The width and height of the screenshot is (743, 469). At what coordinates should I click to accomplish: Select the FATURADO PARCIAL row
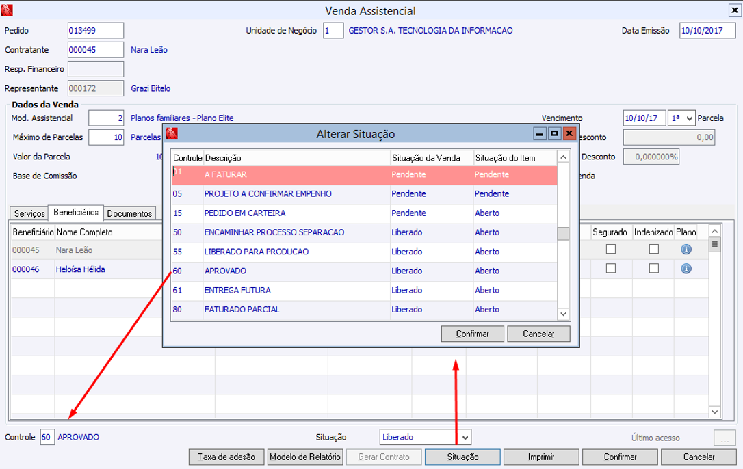[364, 310]
